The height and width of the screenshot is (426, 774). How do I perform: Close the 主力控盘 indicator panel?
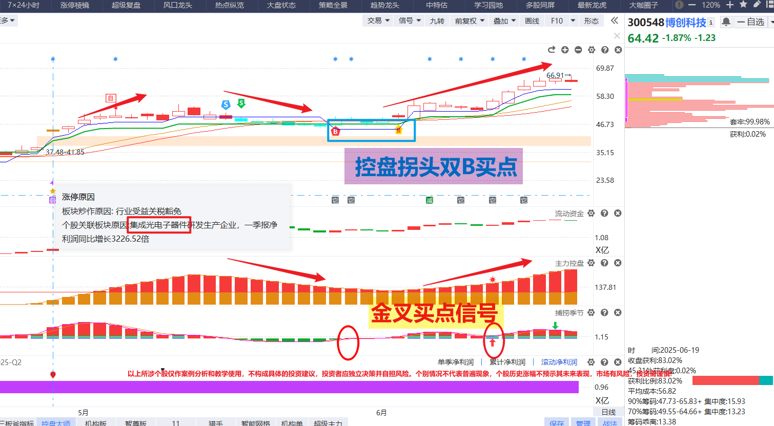[x=618, y=263]
